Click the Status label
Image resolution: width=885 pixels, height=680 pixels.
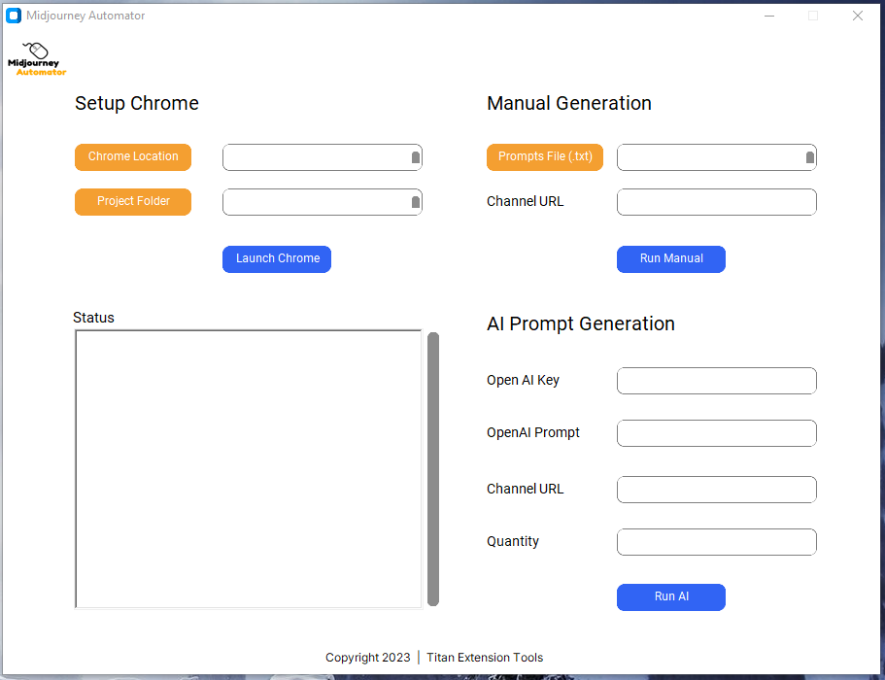(93, 318)
